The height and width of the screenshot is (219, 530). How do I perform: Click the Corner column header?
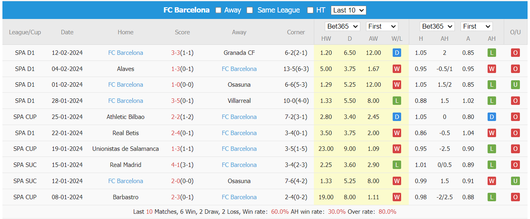tap(296, 32)
